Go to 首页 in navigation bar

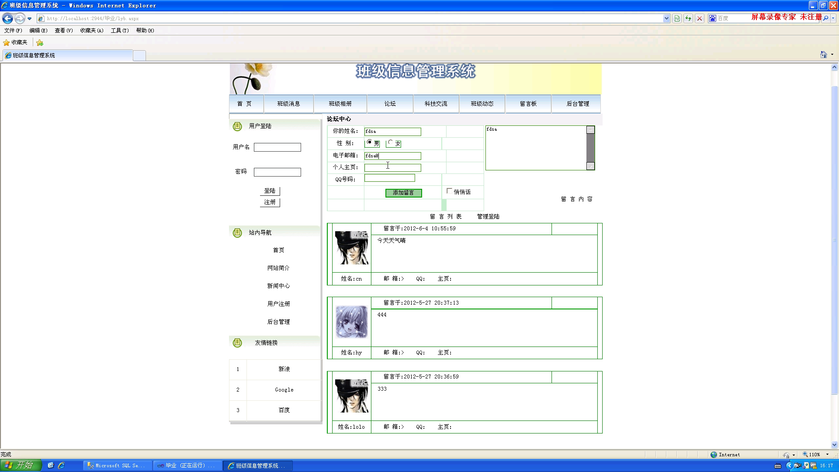coord(244,104)
